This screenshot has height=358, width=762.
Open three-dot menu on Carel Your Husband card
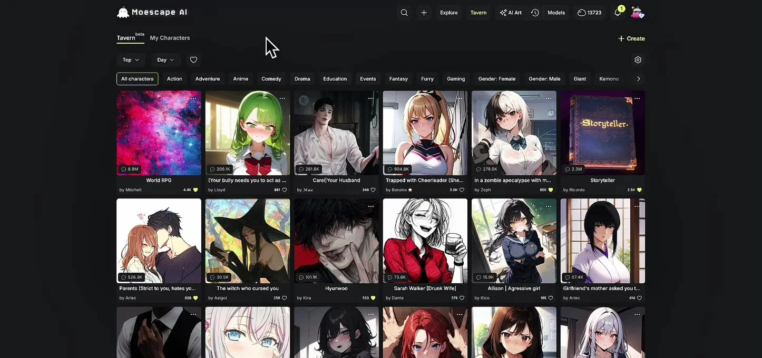point(371,98)
